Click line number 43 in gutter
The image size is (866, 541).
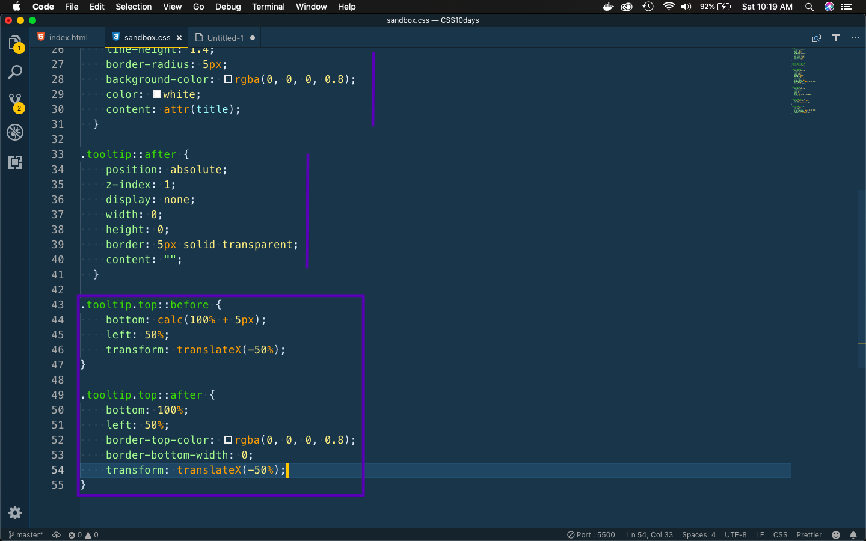click(58, 305)
